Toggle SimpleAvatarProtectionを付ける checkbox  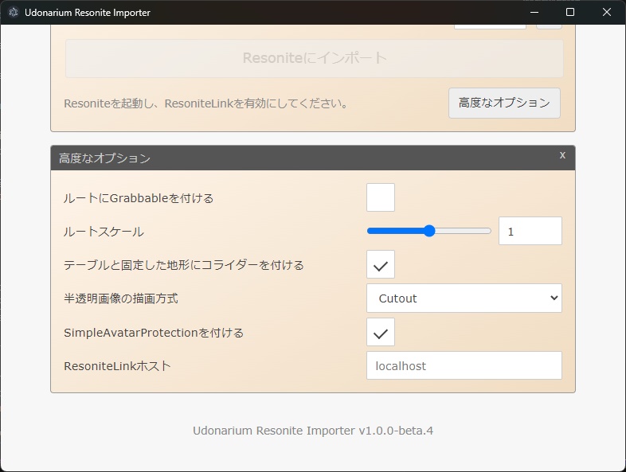pos(381,332)
